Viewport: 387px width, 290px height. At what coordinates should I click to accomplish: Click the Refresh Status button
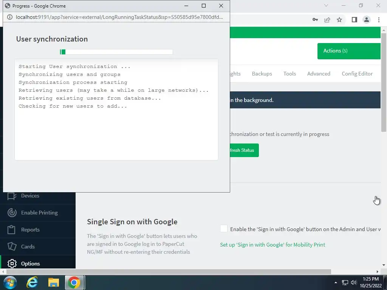coord(245,150)
